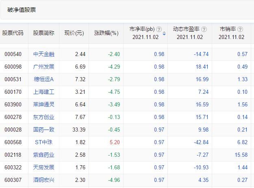Open stock link 中天金融
The width and height of the screenshot is (254, 188).
[x=43, y=54]
